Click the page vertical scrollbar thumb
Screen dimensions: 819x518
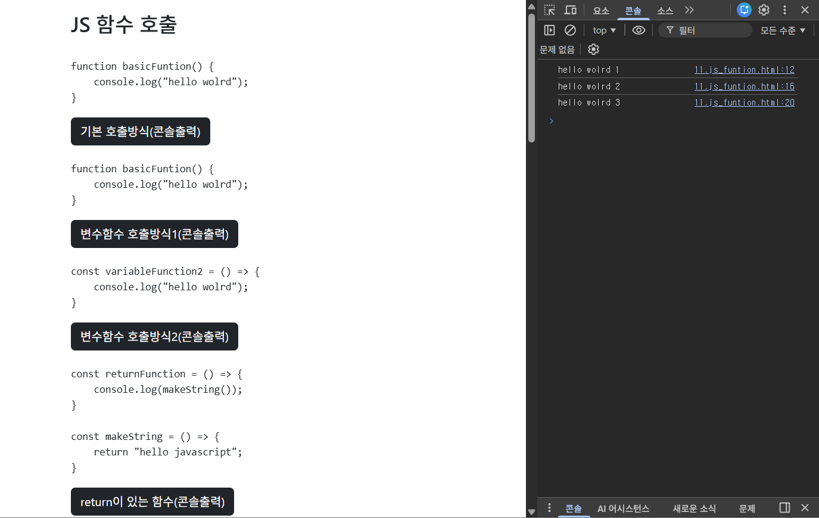point(531,77)
